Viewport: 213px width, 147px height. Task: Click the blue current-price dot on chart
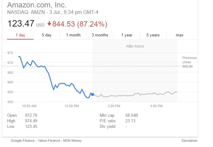[92, 94]
